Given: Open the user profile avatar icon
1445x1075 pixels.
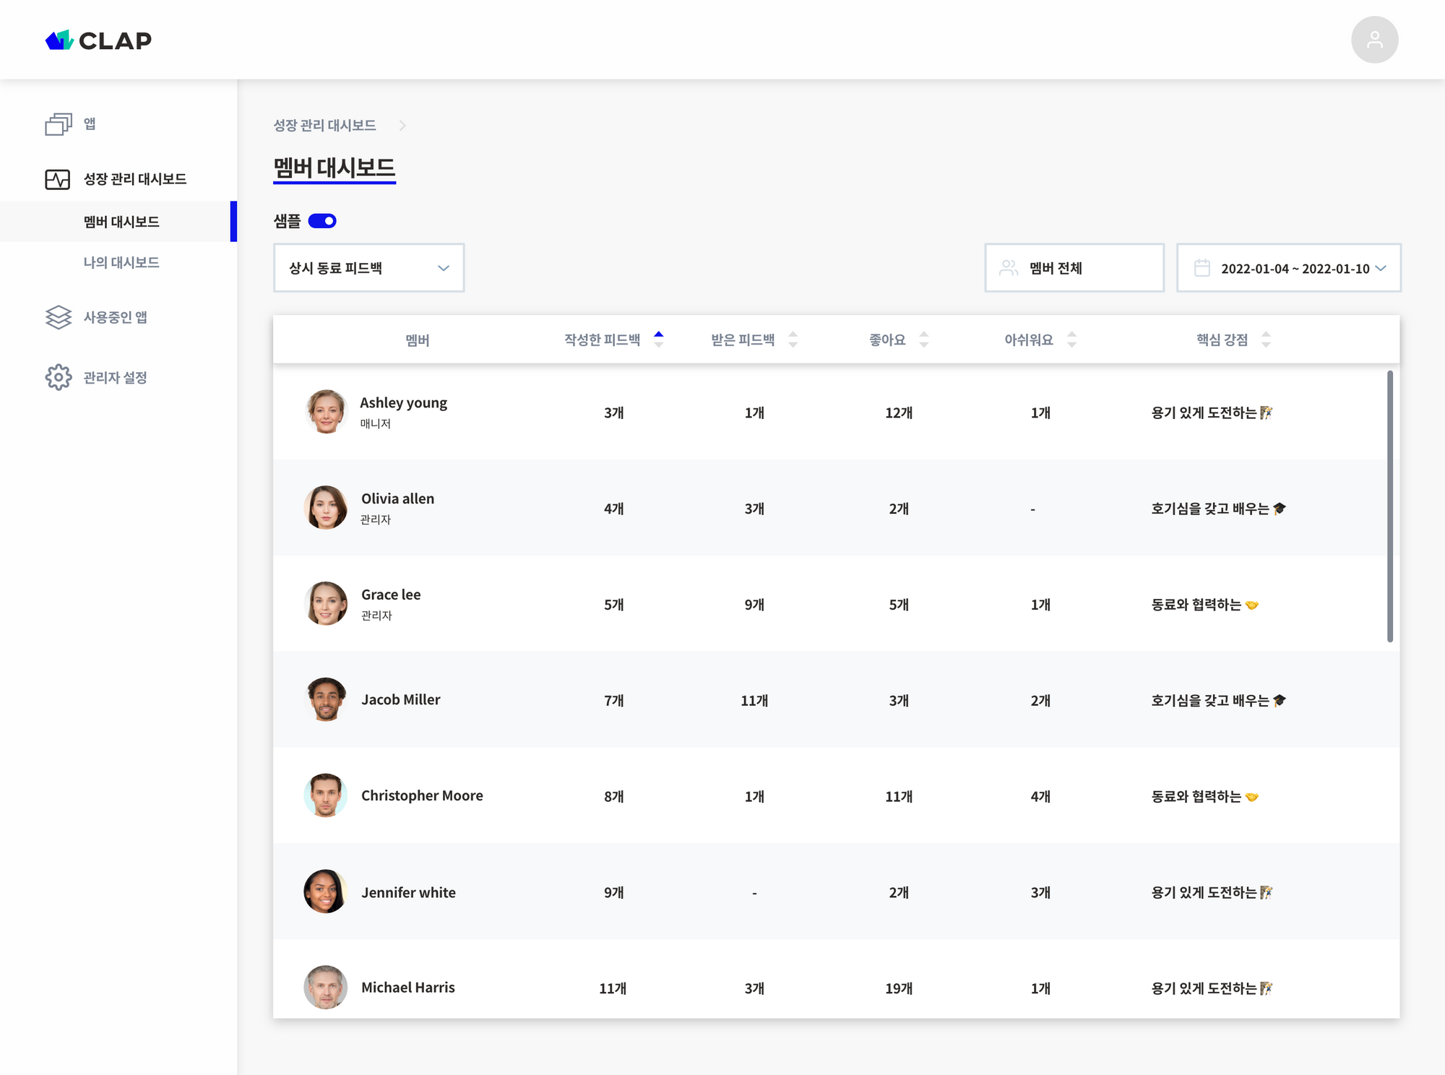Looking at the screenshot, I should (x=1374, y=40).
